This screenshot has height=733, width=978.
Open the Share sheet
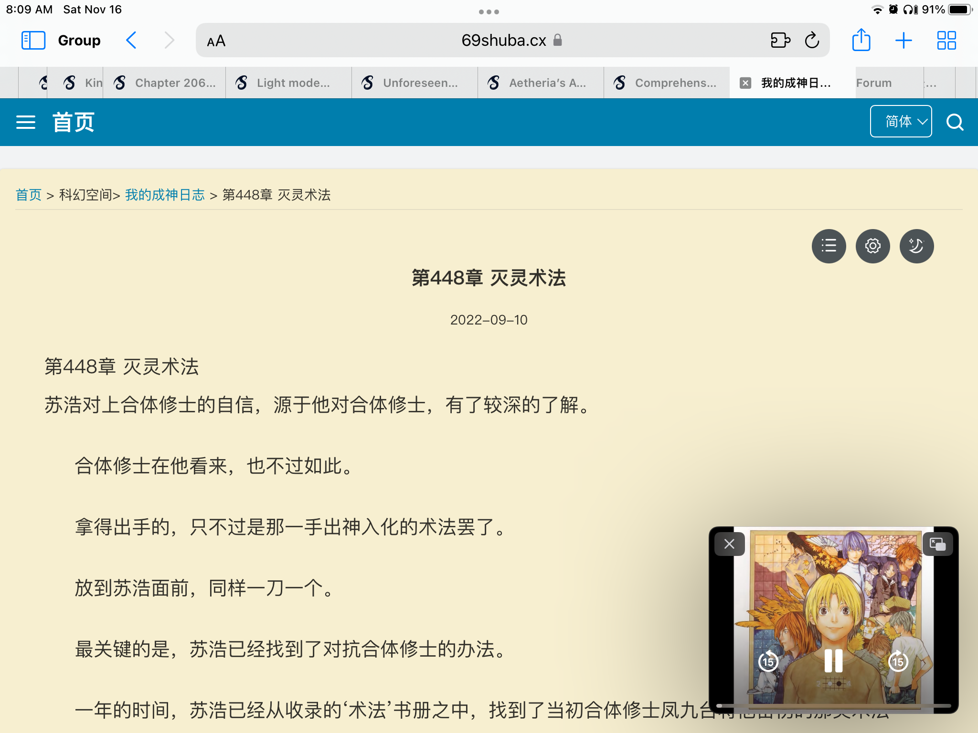point(861,41)
